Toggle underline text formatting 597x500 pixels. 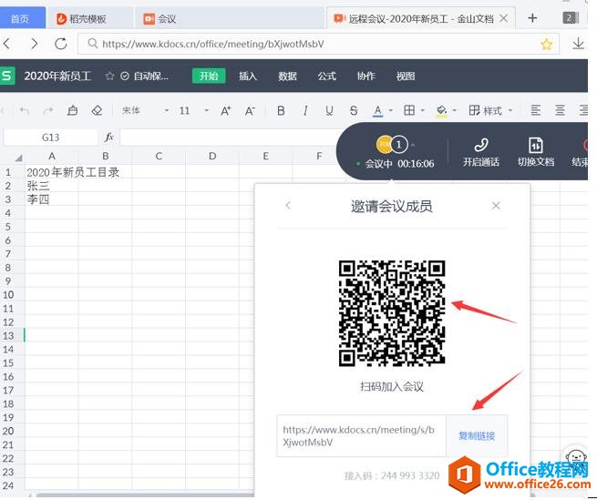tap(329, 111)
